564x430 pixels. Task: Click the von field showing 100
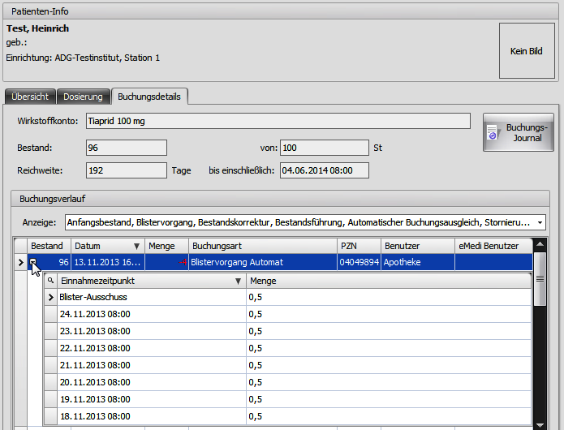tap(325, 148)
